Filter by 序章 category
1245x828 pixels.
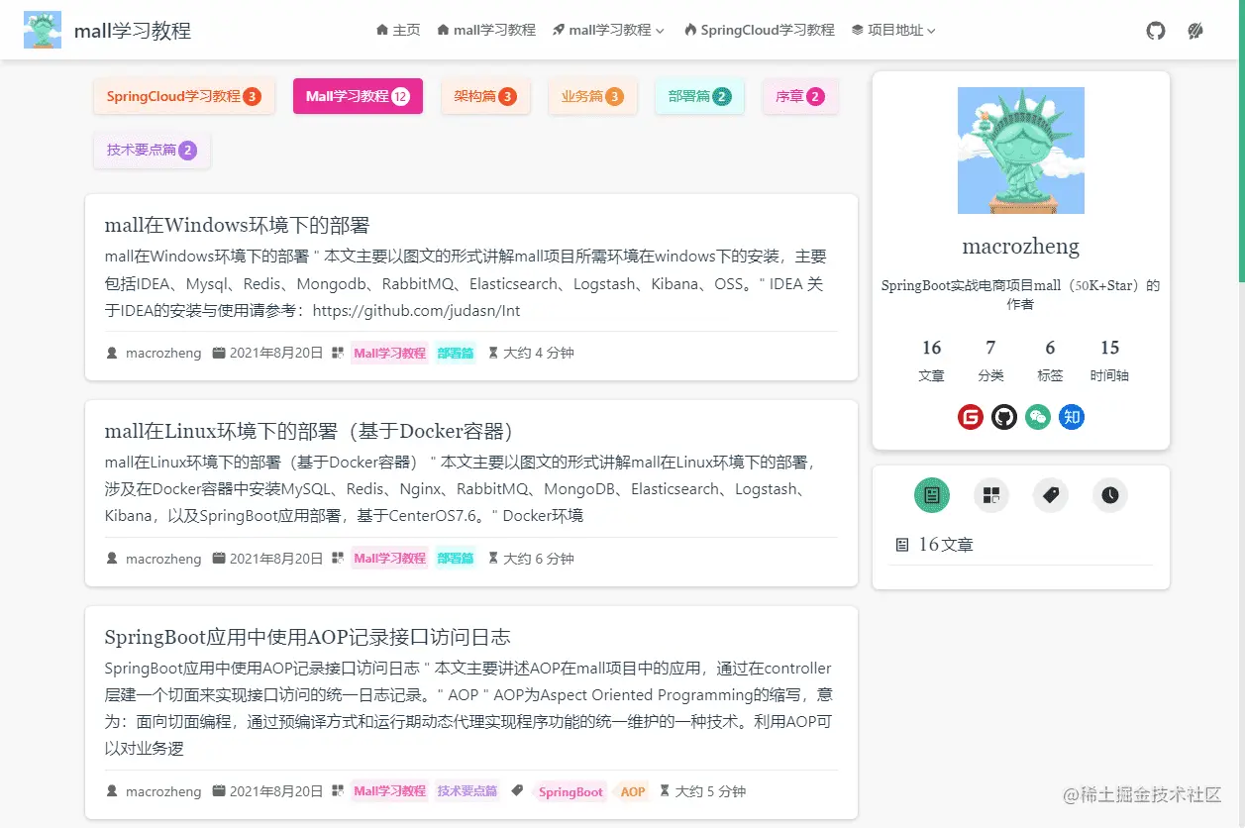pyautogui.click(x=800, y=96)
